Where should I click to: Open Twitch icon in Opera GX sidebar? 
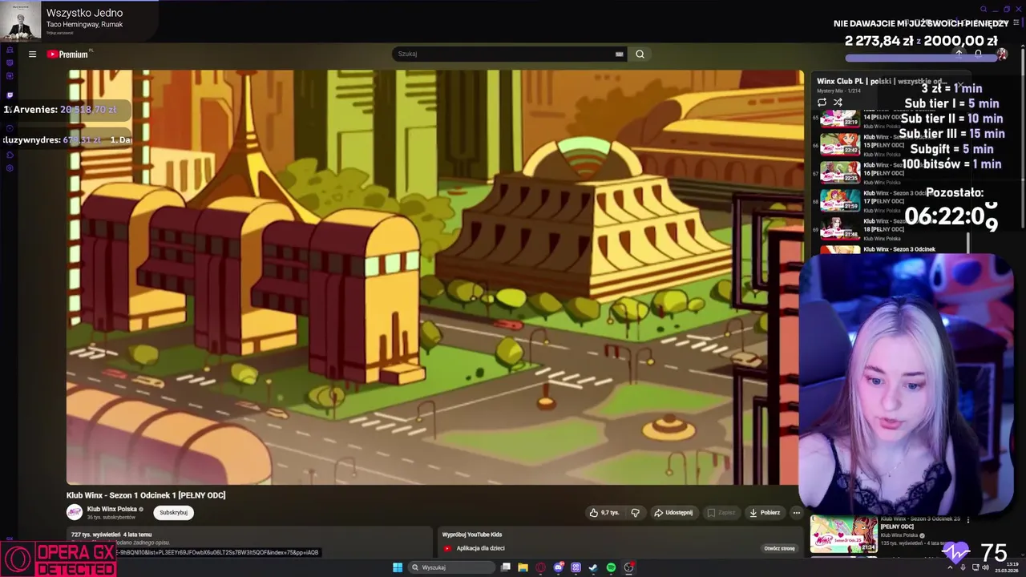(10, 95)
